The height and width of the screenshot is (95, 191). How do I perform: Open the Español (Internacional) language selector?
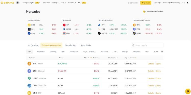click(171, 3)
